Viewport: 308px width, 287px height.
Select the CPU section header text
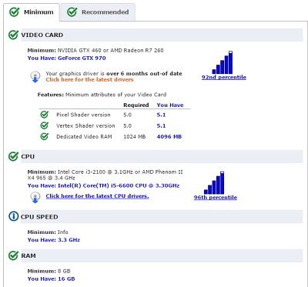point(28,156)
